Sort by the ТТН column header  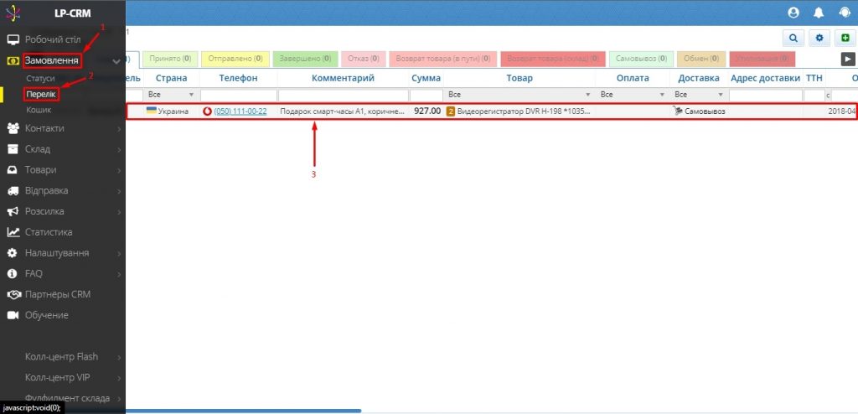(x=814, y=78)
